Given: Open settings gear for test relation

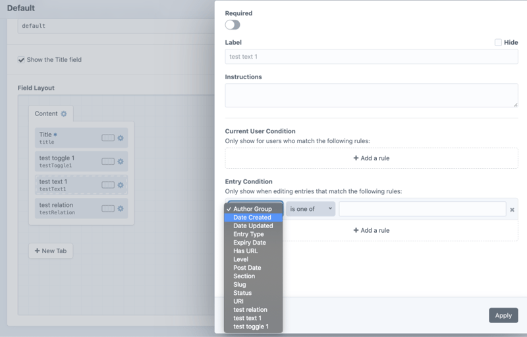Looking at the screenshot, I should [x=121, y=209].
